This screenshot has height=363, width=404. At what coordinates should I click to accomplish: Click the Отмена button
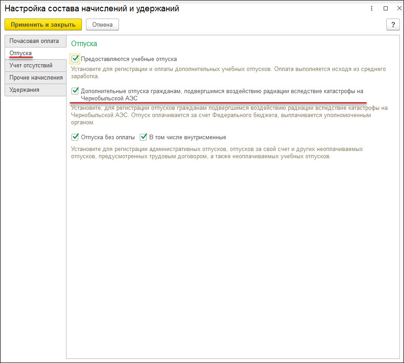click(x=102, y=24)
